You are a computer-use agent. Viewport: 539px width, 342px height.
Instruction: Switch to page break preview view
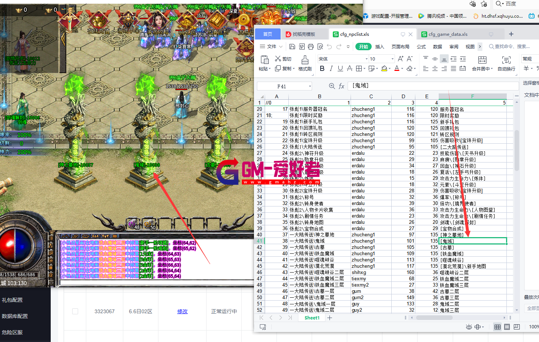pos(517,327)
